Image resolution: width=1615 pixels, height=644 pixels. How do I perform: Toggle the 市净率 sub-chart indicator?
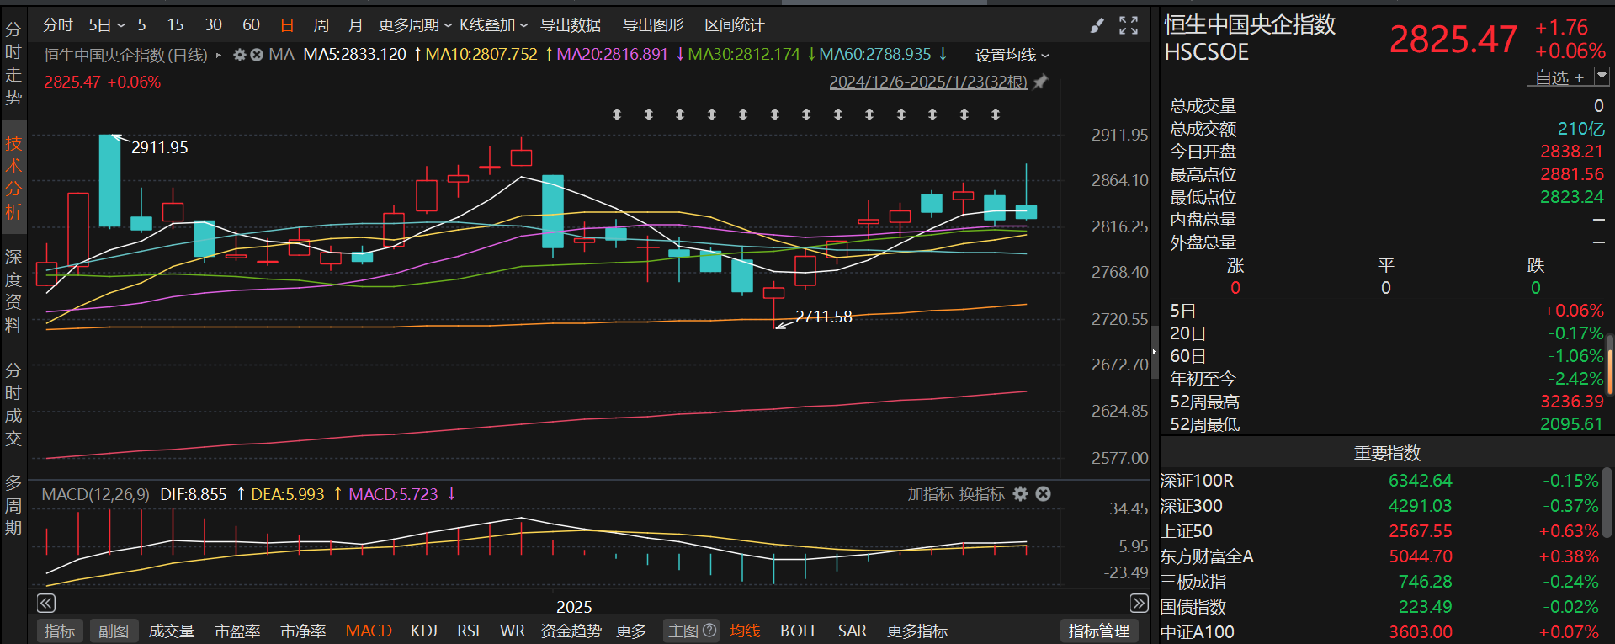click(x=303, y=631)
